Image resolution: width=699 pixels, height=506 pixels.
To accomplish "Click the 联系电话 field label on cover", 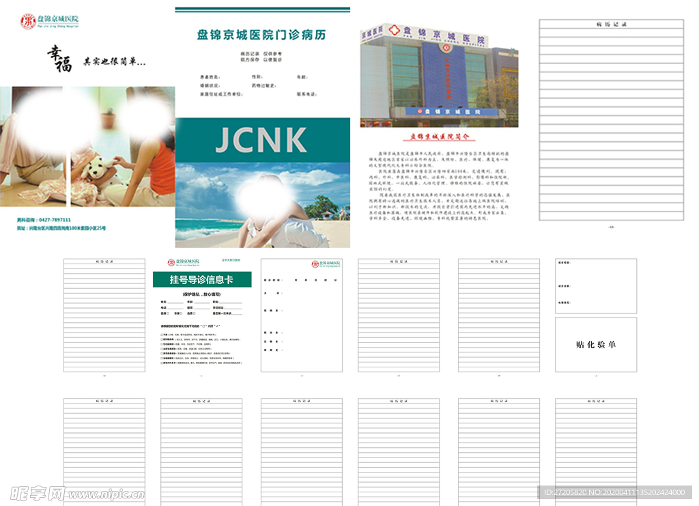I will [x=306, y=94].
